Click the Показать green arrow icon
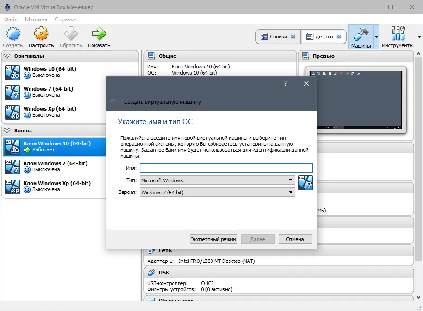 99,34
